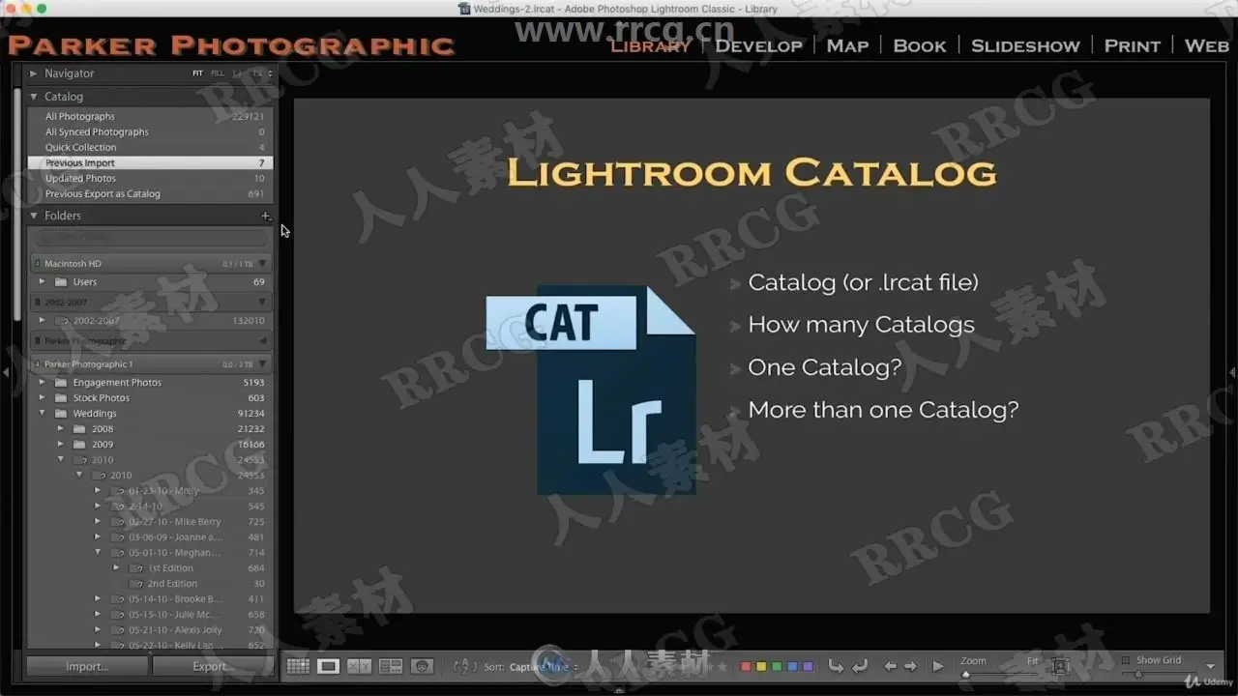Viewport: 1238px width, 696px height.
Task: Click the Import button
Action: coord(87,666)
